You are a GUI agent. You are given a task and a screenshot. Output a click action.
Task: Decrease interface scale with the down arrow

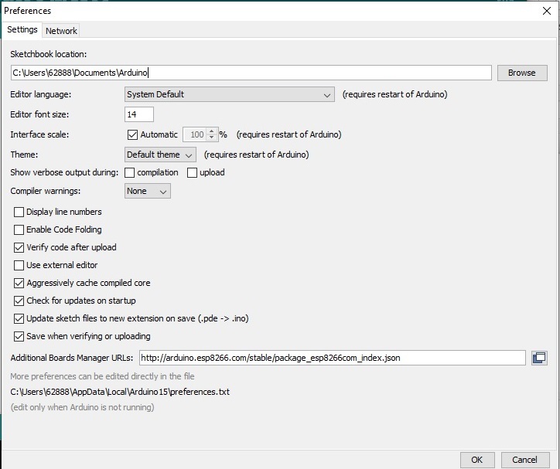[212, 138]
